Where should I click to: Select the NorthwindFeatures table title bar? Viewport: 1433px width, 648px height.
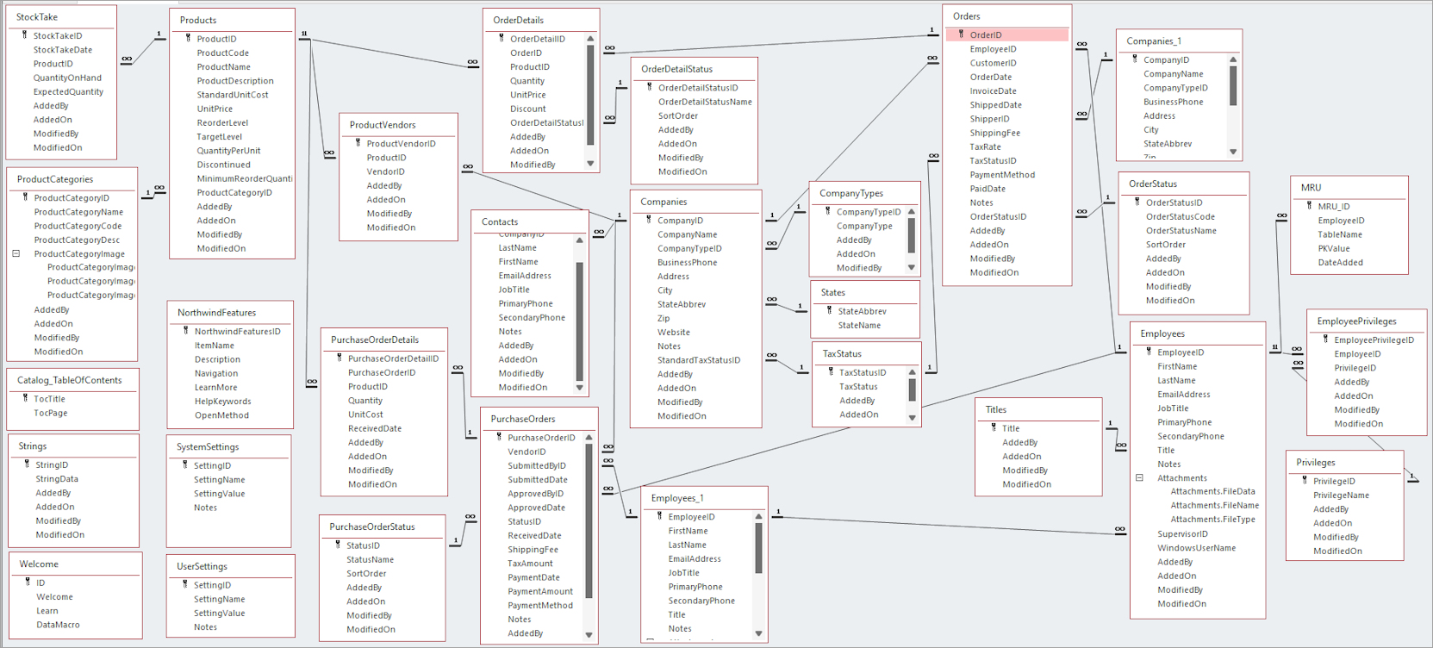coord(229,313)
